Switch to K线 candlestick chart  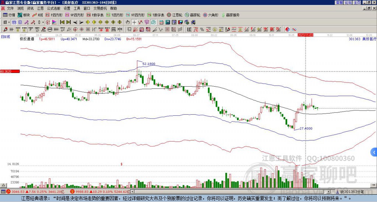tap(38, 15)
